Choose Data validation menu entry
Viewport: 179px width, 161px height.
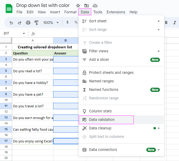pos(121,120)
